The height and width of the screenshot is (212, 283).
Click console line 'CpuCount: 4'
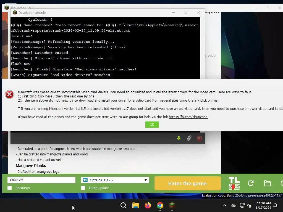click(x=40, y=20)
